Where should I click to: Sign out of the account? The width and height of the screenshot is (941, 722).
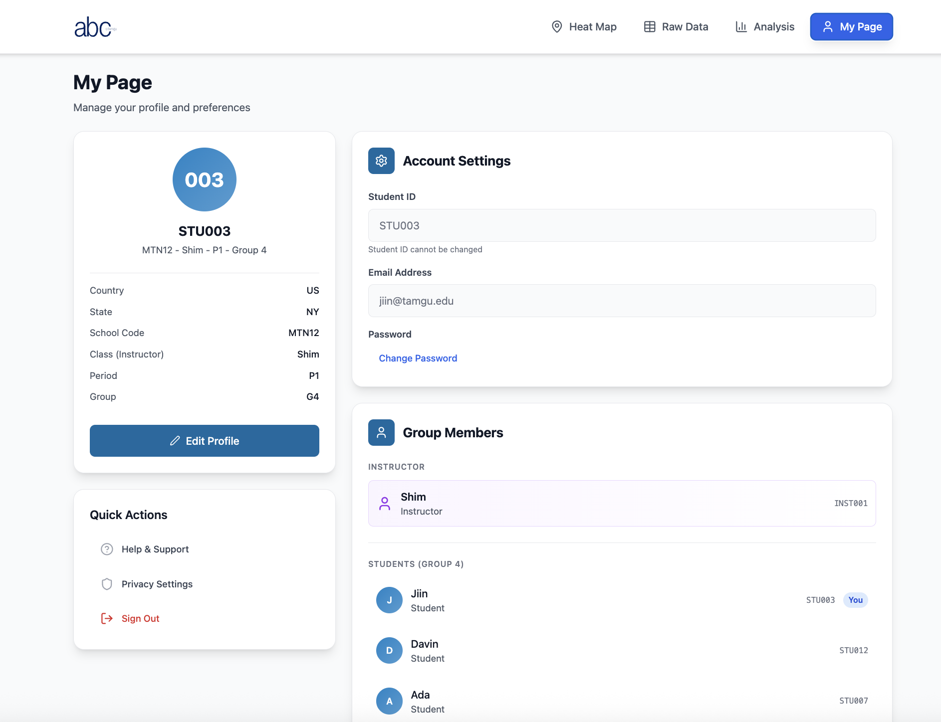coord(140,619)
